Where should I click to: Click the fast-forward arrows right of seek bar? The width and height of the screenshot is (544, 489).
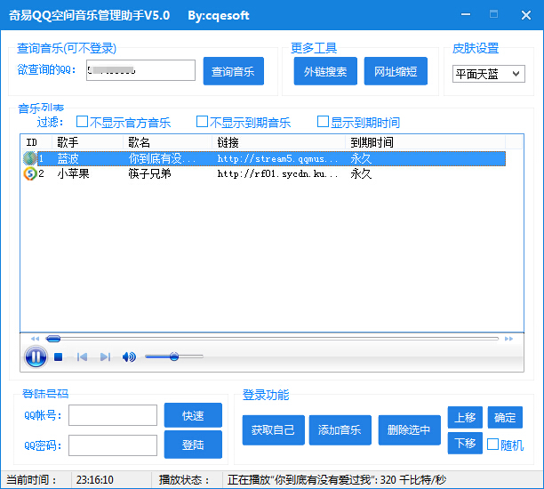[509, 339]
